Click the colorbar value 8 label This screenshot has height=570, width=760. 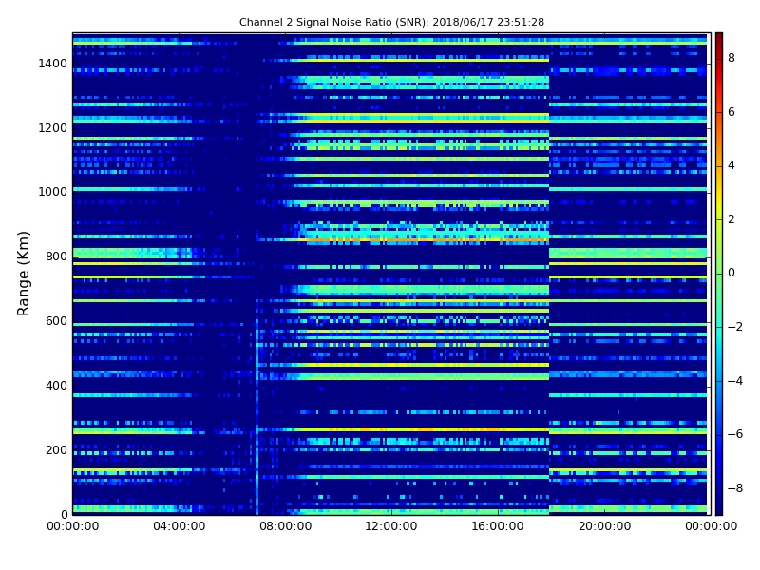tap(731, 58)
